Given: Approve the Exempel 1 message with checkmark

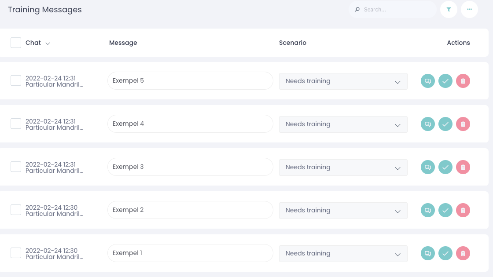Looking at the screenshot, I should pos(445,253).
